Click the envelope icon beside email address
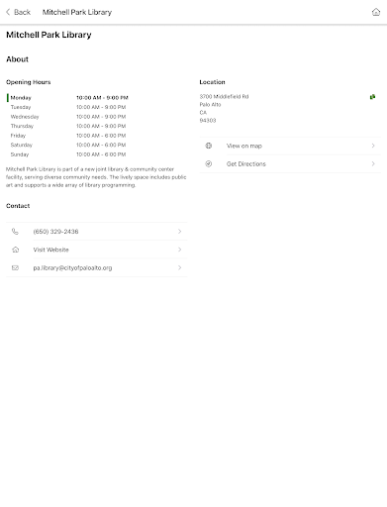Screen dimensions: 387x507 (15, 267)
